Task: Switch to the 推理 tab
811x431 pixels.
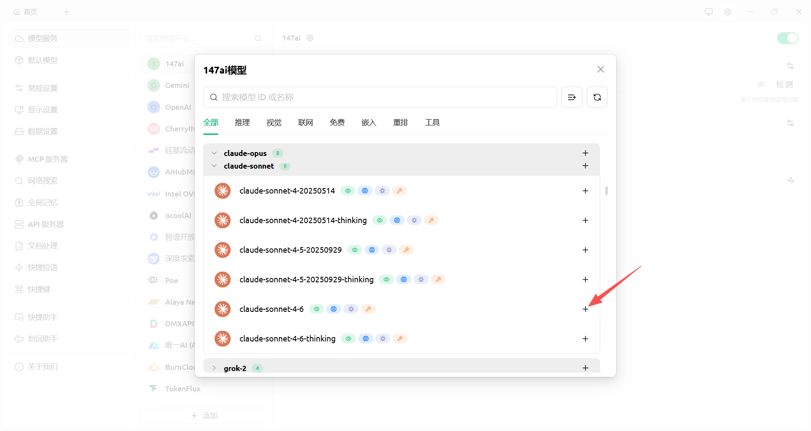Action: tap(242, 123)
